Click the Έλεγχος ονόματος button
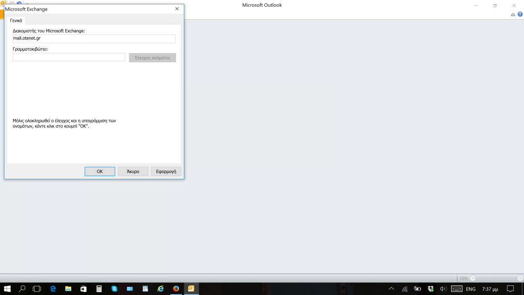 (x=152, y=58)
